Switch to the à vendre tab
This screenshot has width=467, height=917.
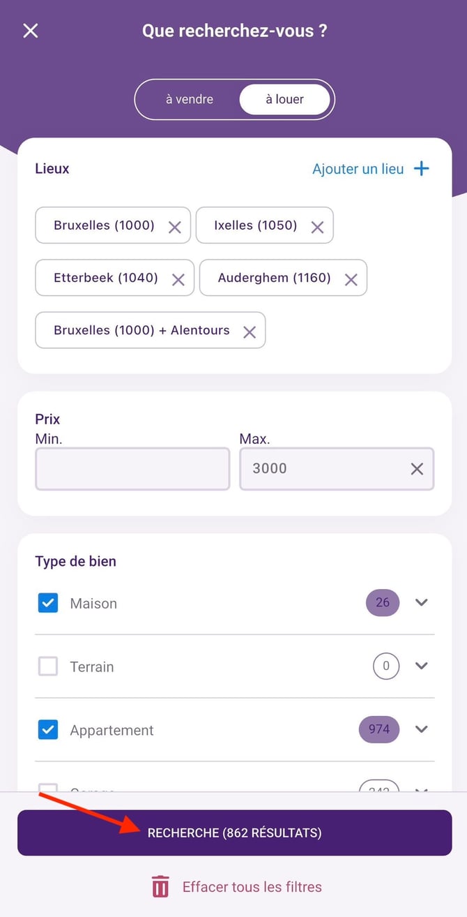click(x=190, y=99)
